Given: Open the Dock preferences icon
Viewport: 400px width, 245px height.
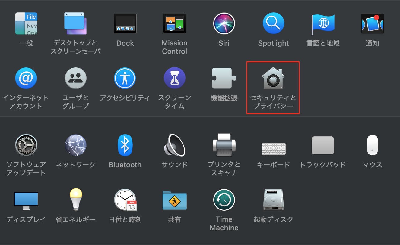Looking at the screenshot, I should coord(125,23).
